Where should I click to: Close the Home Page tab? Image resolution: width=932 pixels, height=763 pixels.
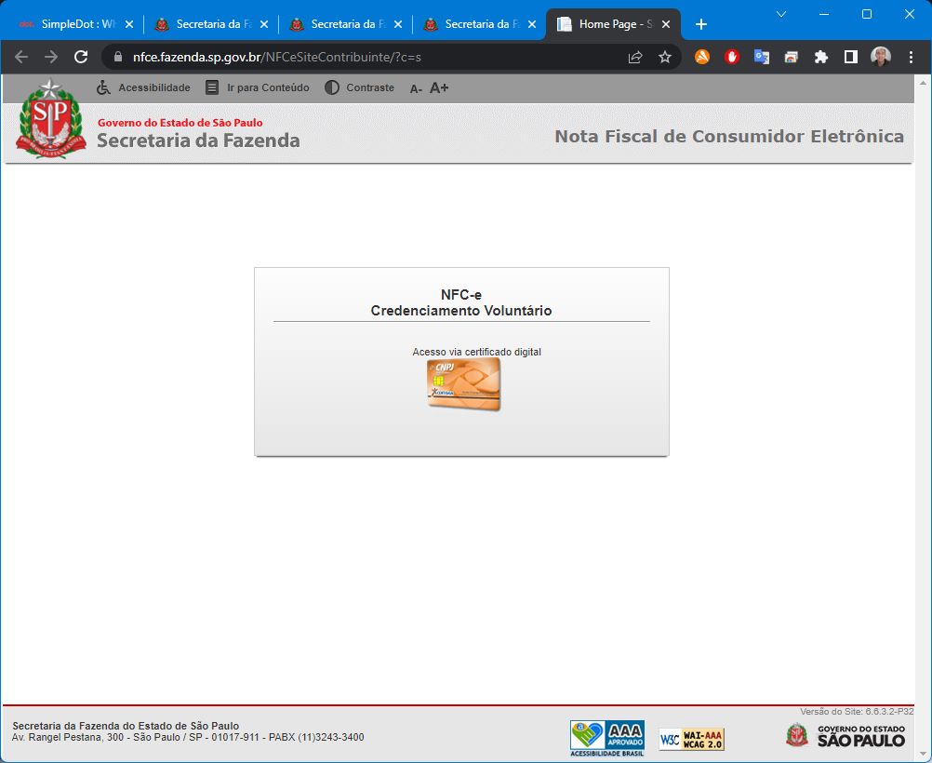666,24
